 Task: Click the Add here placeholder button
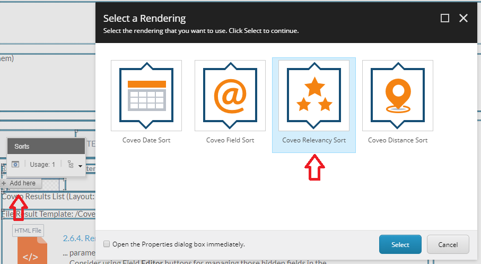pyautogui.click(x=21, y=183)
